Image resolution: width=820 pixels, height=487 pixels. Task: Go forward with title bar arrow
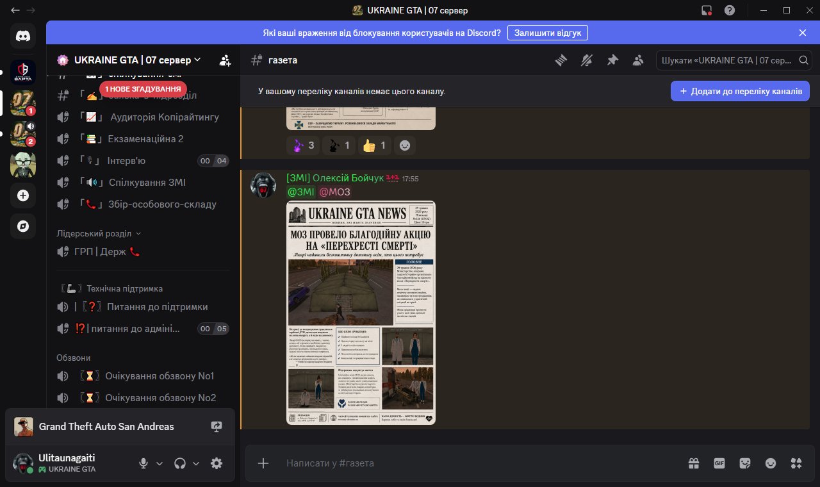pos(31,10)
